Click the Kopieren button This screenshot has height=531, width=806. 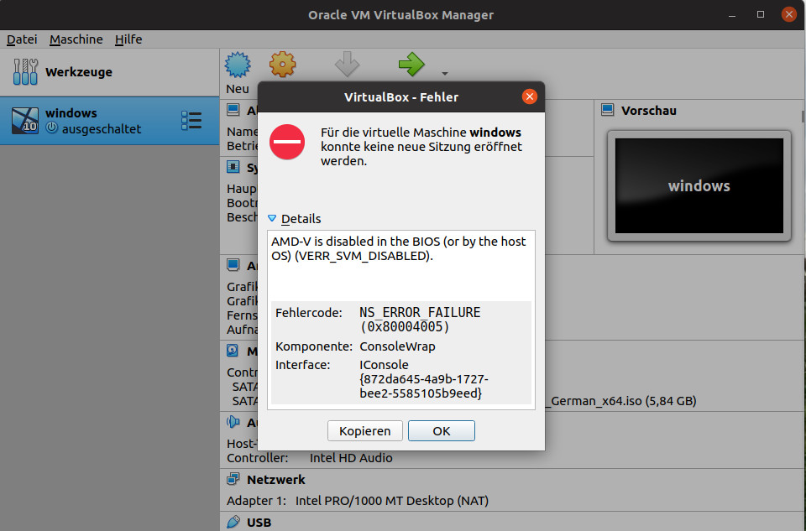point(364,431)
